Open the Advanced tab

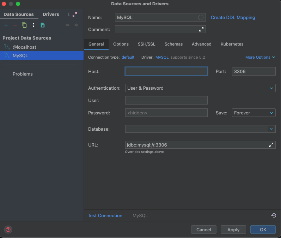pos(201,44)
